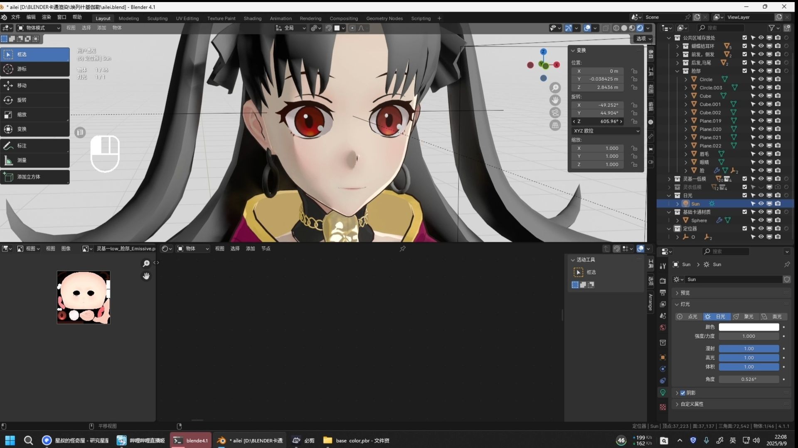798x448 pixels.
Task: Click the 漫射 diffuse slider
Action: 749,349
